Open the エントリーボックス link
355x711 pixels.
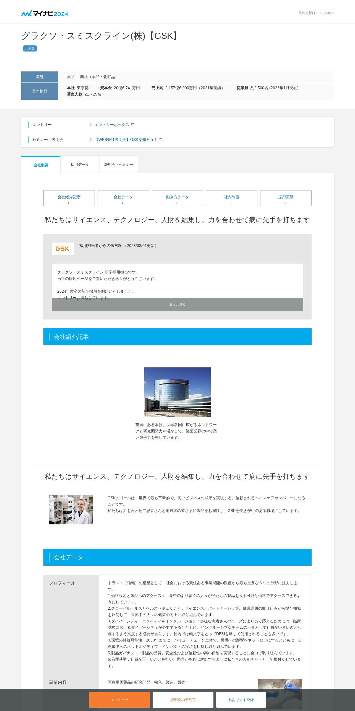click(112, 125)
